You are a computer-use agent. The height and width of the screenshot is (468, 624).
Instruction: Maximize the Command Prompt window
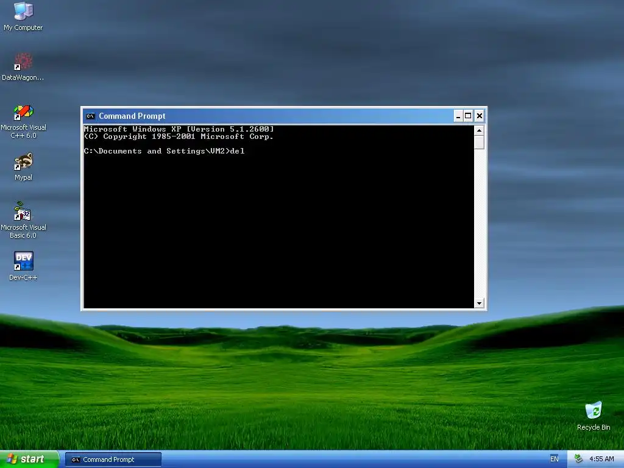[x=469, y=116]
